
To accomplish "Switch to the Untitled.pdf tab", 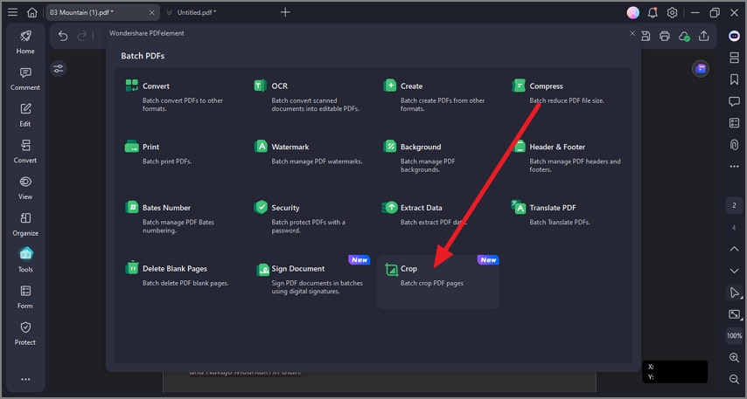I will point(196,12).
